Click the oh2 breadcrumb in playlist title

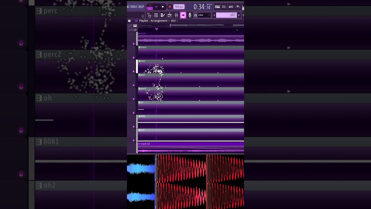(x=173, y=21)
